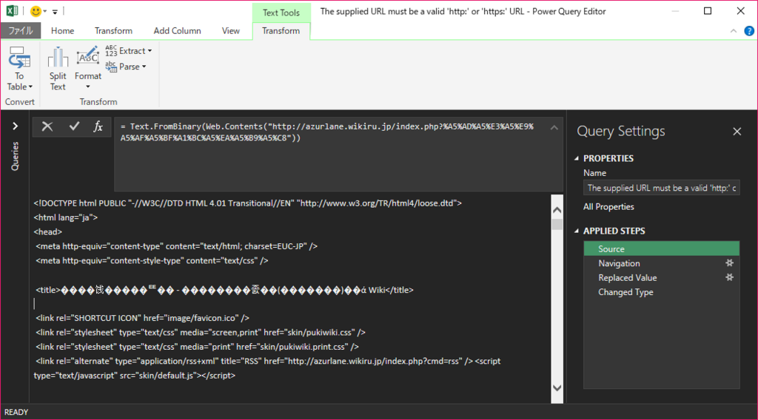Screen dimensions: 758x420
Task: Expand the Queries pane arrow
Action: (15, 126)
